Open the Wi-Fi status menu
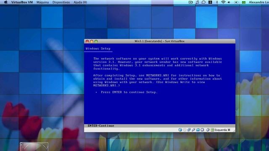 point(223,2)
